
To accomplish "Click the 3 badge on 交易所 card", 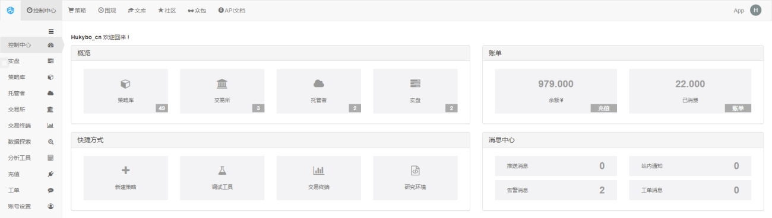I will pyautogui.click(x=258, y=108).
